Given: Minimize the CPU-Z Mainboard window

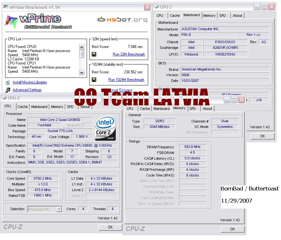Looking at the screenshot, I should tap(257, 7).
